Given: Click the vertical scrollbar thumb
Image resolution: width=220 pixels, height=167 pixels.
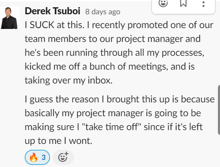Looking at the screenshot, I should coord(219,110).
